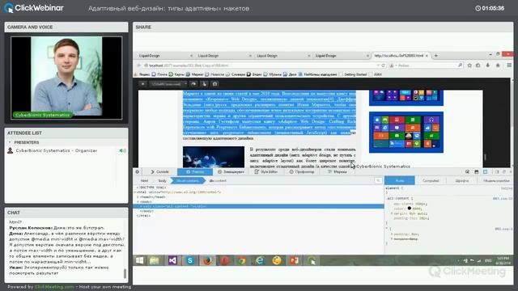Screen dimensions: 518x291
Task: Open Skype from the taskbar
Action: (x=190, y=260)
